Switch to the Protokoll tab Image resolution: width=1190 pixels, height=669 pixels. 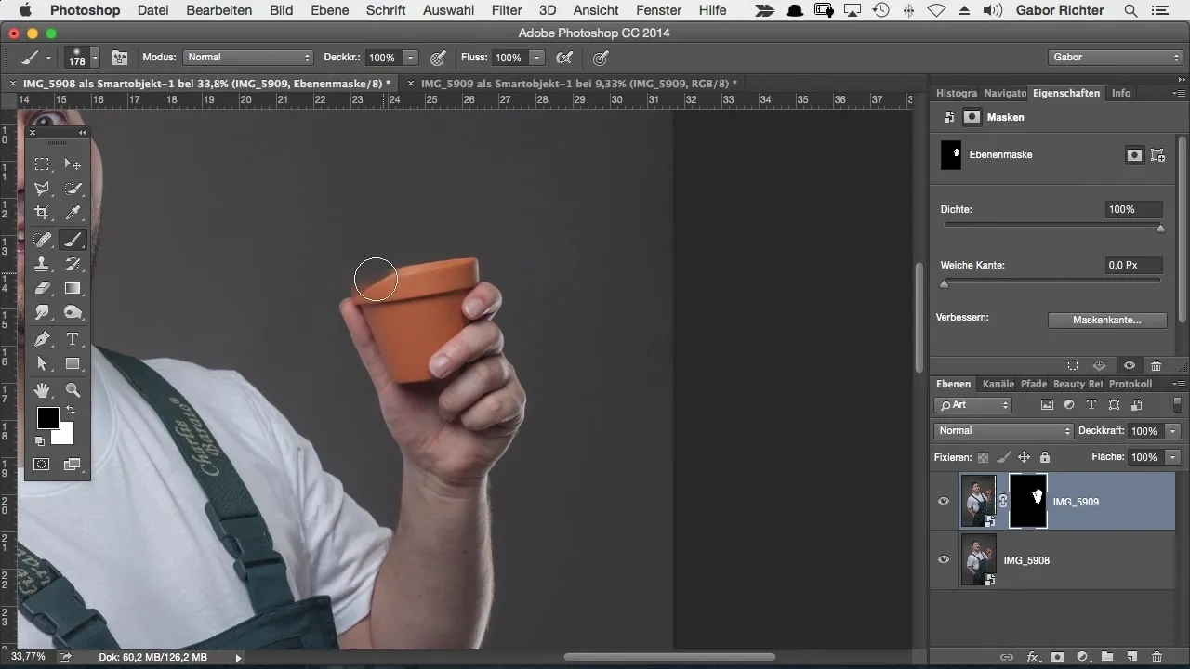1130,384
